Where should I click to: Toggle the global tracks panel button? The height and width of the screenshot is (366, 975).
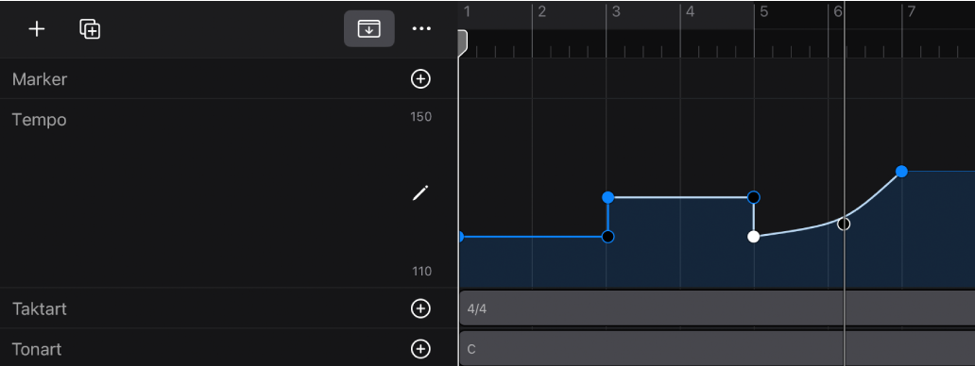coord(368,28)
